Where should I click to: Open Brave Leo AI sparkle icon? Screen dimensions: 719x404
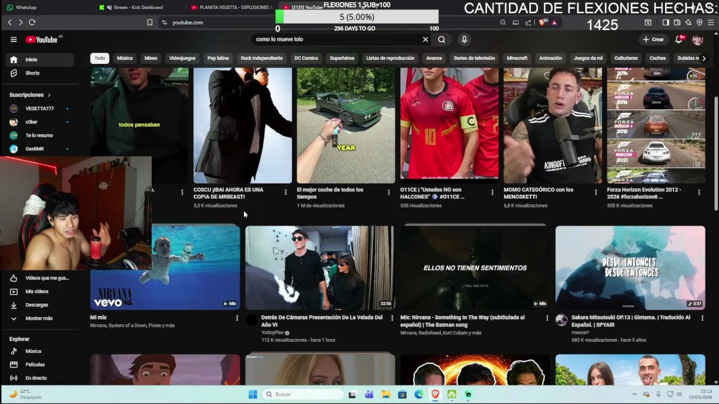click(x=688, y=22)
